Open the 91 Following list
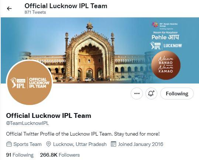The height and width of the screenshot is (160, 199). tap(20, 155)
